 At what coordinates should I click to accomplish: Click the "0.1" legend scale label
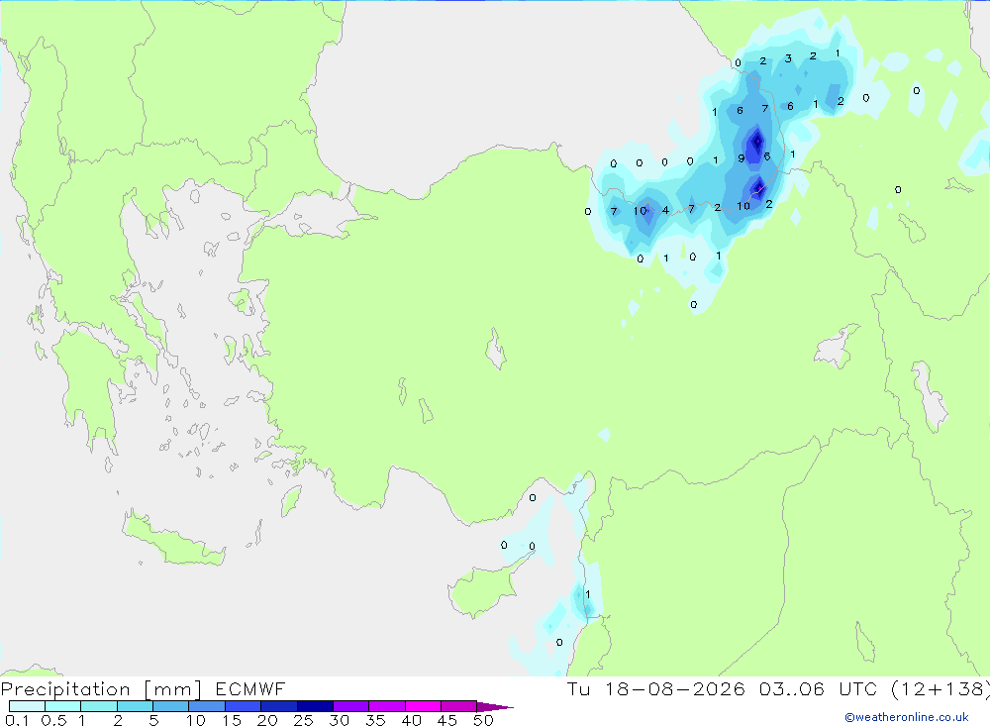point(17,720)
